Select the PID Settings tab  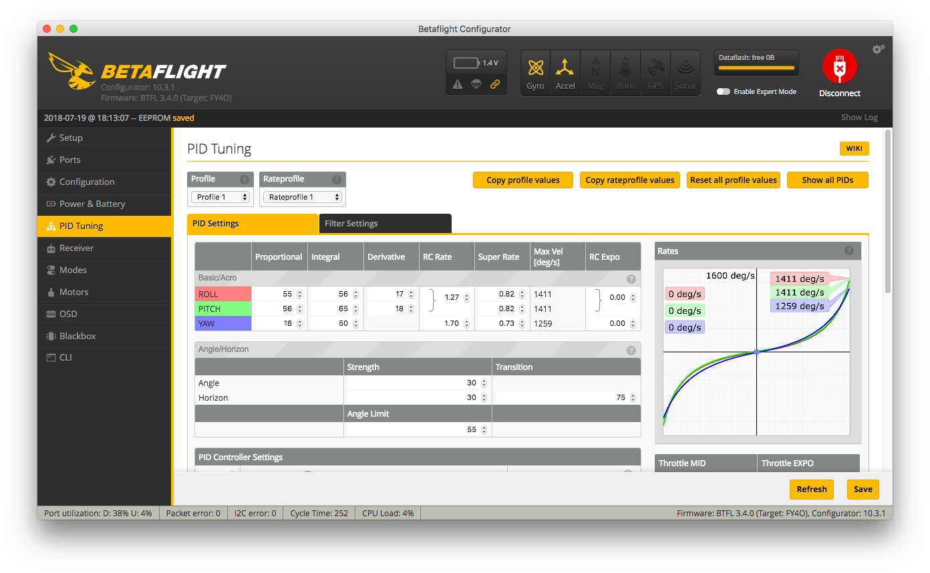pos(253,224)
